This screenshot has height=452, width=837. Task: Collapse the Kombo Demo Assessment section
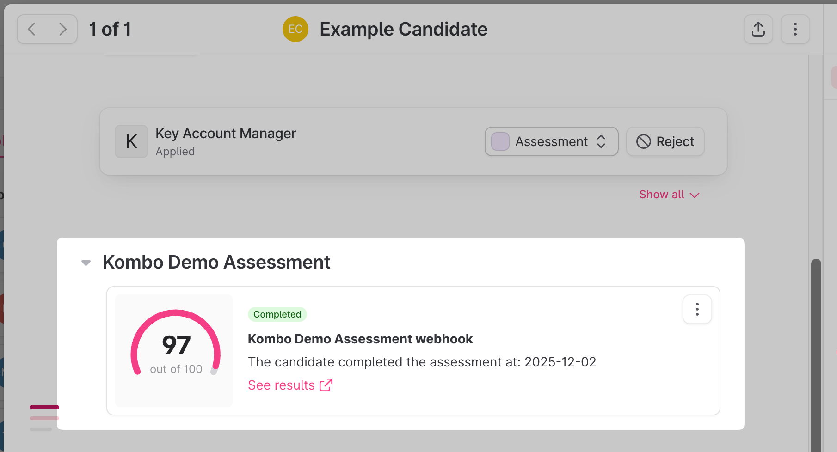tap(86, 263)
